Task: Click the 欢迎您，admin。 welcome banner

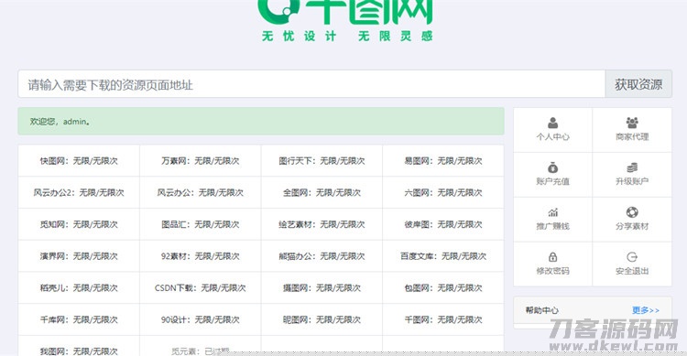Action: 261,122
